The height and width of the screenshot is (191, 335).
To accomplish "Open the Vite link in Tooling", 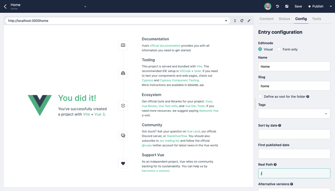I will pyautogui.click(x=199, y=67).
